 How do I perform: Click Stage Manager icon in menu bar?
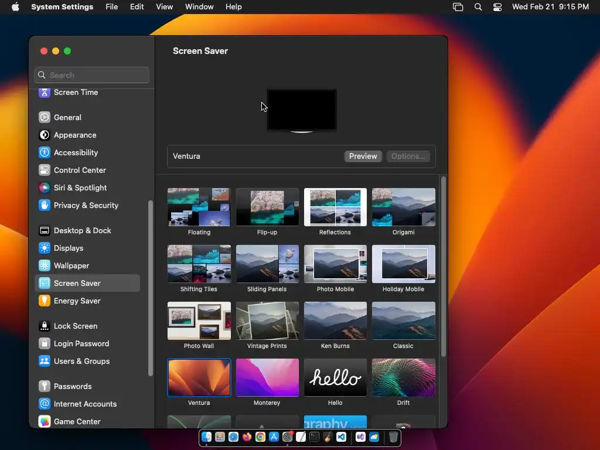[x=458, y=7]
